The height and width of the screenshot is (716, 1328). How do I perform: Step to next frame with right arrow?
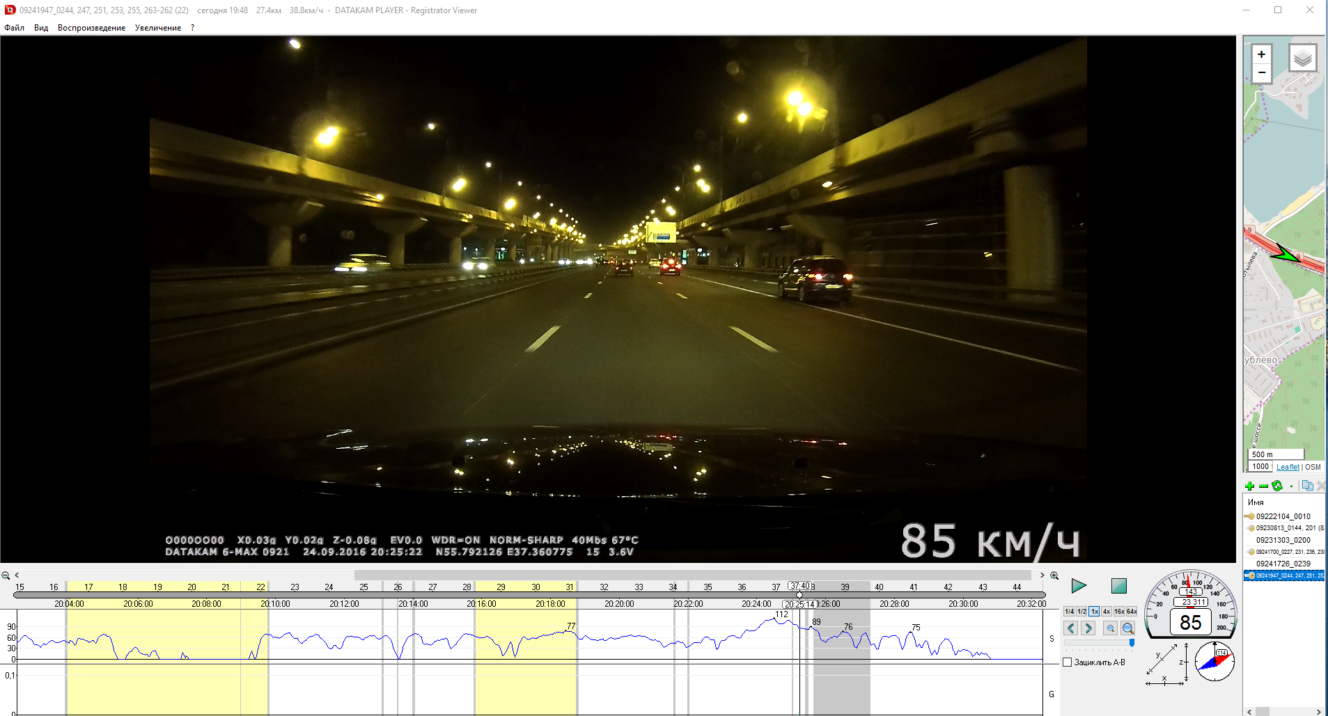coord(1088,628)
